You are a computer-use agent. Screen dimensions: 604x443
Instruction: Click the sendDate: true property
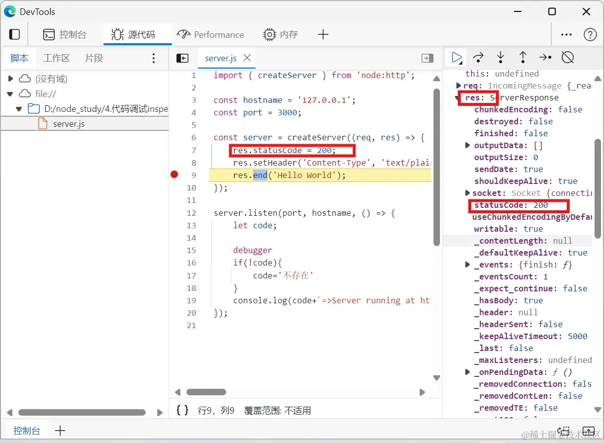pyautogui.click(x=509, y=169)
